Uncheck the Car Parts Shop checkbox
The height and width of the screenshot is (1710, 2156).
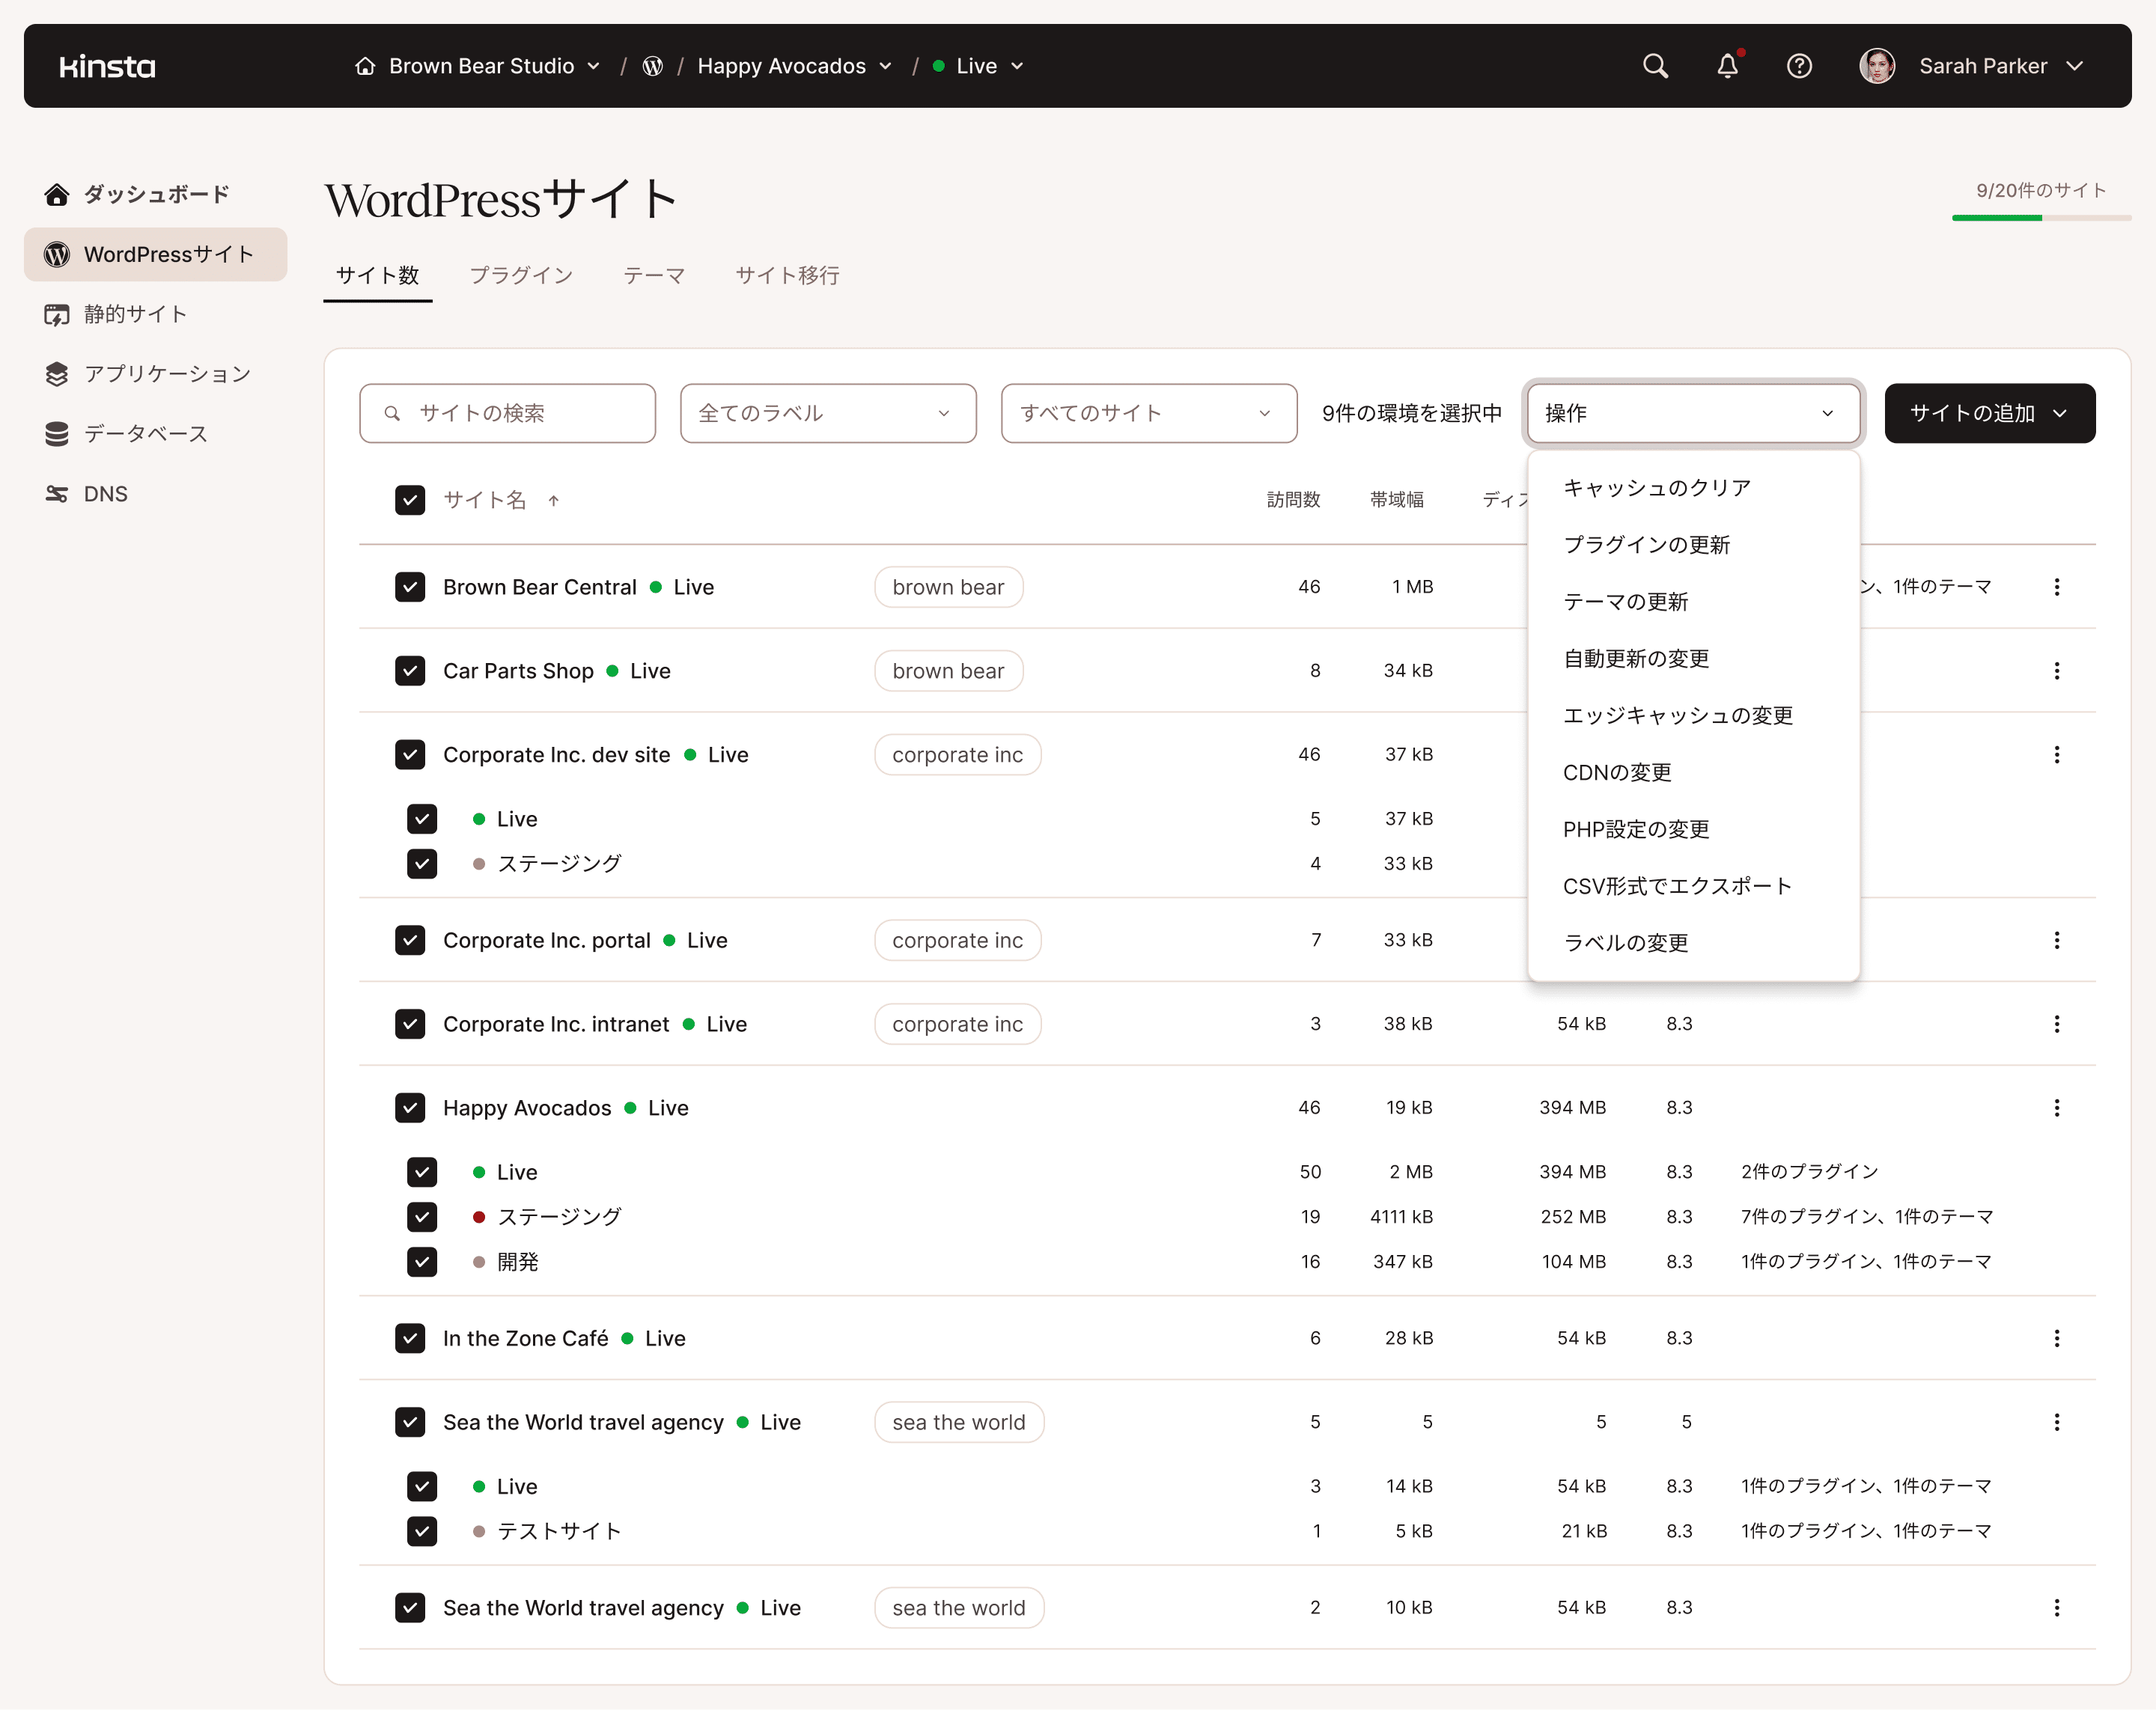[x=410, y=671]
